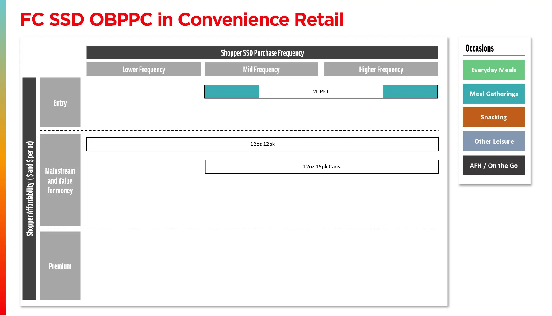Click the Entry row label

tap(60, 102)
